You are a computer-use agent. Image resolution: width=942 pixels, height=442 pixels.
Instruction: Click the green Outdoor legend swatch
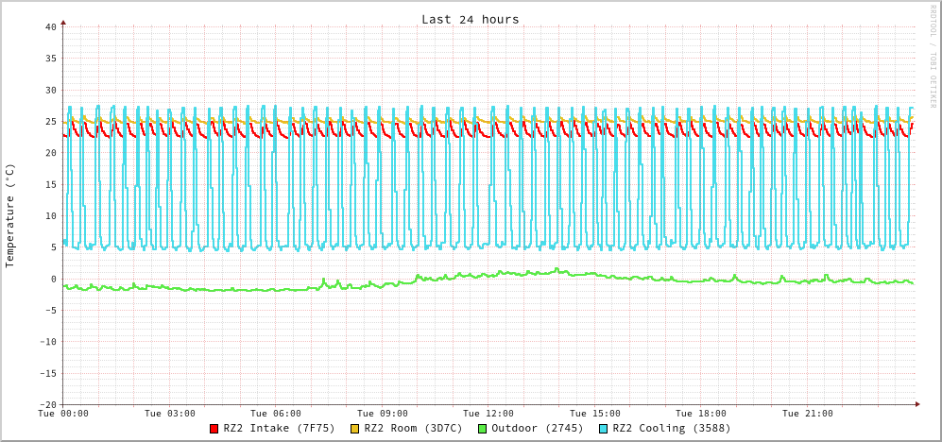[482, 429]
